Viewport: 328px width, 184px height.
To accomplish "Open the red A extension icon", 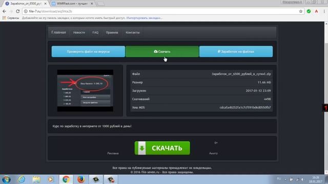I will coord(316,11).
